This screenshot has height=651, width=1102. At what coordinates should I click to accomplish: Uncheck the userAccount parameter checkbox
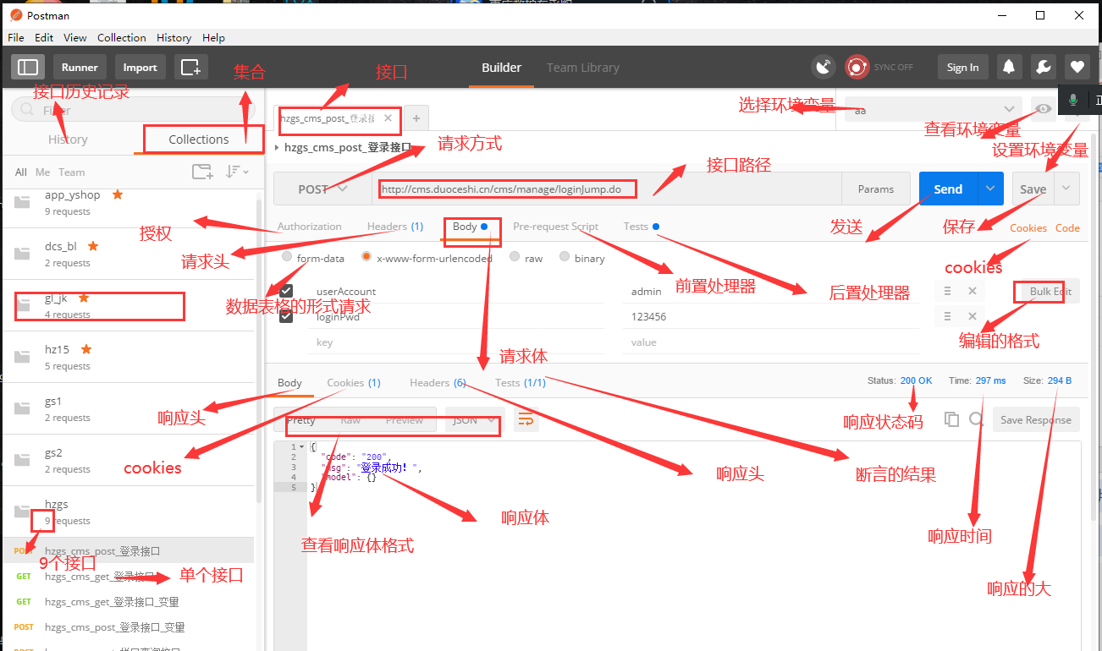286,291
